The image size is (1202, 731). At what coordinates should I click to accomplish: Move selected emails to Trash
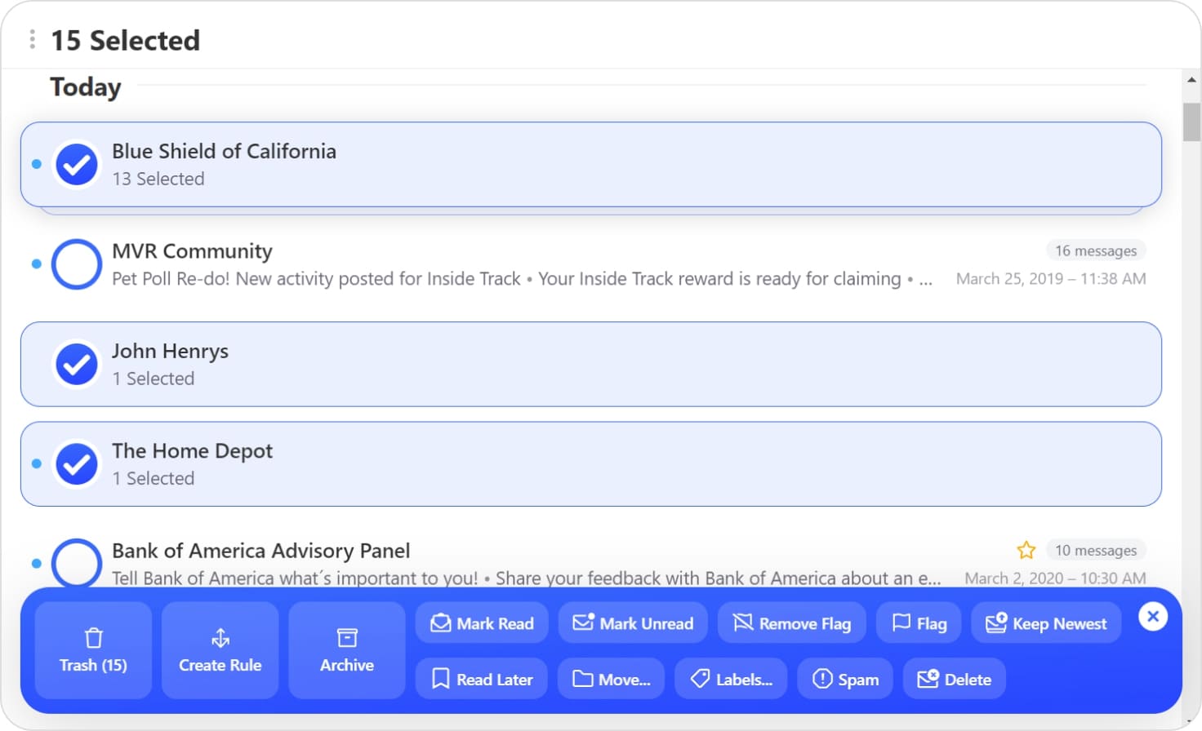(x=93, y=650)
